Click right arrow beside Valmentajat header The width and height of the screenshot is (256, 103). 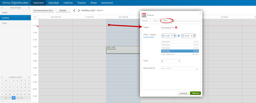(29, 8)
